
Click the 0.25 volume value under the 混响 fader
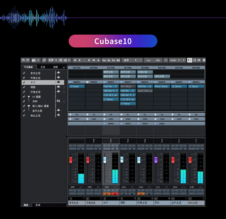158,187
